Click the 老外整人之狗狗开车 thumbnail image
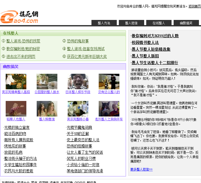This screenshot has width=201, height=183. tap(109, 109)
